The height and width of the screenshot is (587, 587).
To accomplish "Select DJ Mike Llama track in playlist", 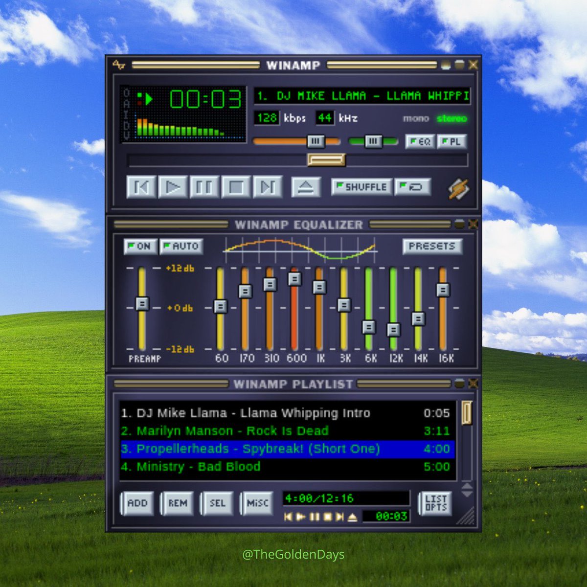I will coord(288,413).
